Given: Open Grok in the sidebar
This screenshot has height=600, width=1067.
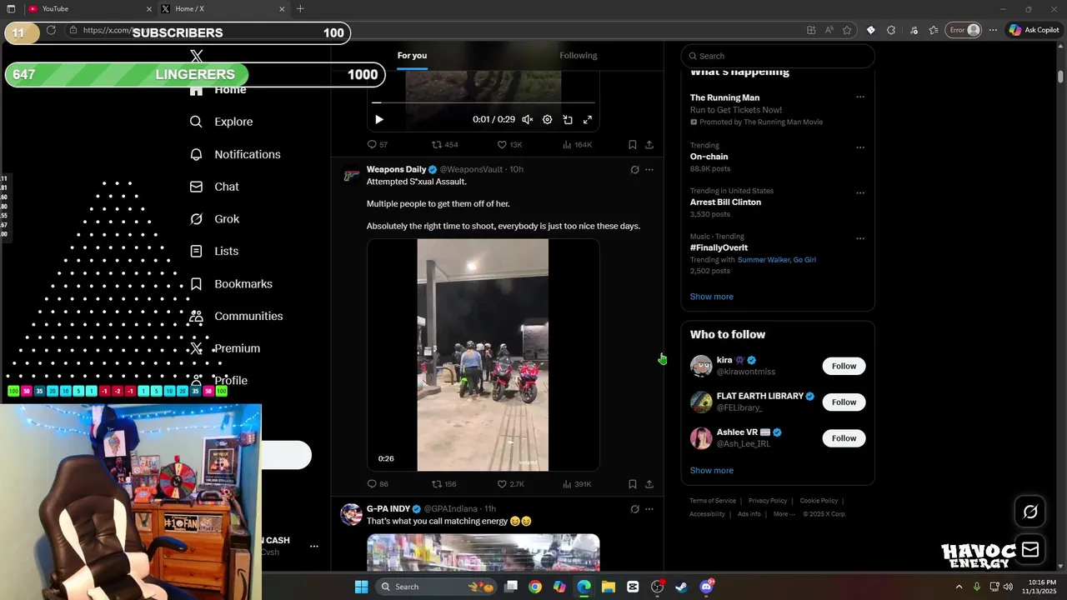Looking at the screenshot, I should [x=215, y=219].
